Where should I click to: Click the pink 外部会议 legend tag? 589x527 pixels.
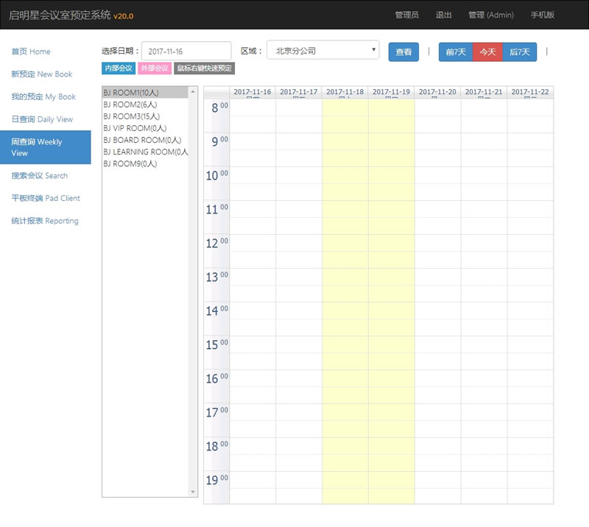155,68
